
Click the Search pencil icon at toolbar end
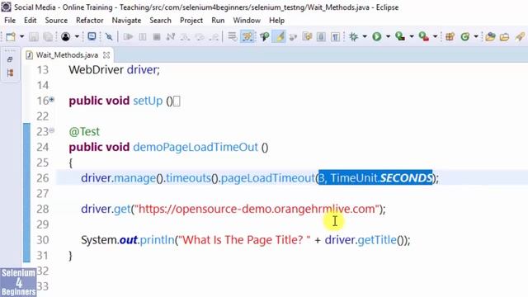[x=520, y=36]
